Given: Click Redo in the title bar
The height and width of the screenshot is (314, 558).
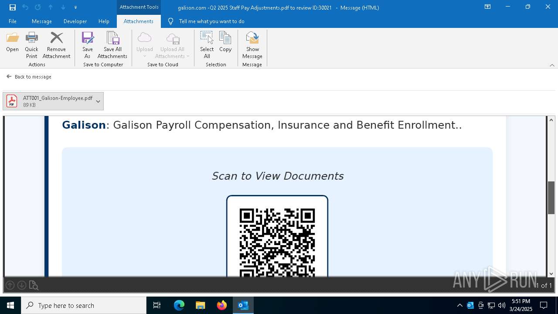Looking at the screenshot, I should tap(38, 7).
